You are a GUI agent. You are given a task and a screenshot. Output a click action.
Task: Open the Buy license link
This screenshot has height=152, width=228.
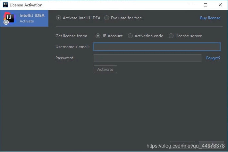210,18
